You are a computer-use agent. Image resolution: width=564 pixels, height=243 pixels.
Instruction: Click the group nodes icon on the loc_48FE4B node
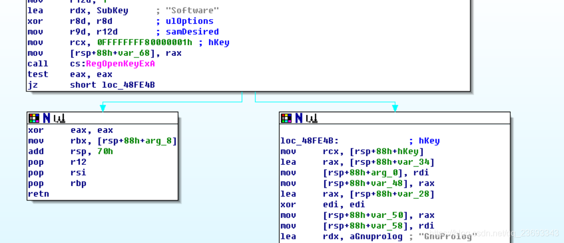coord(312,119)
